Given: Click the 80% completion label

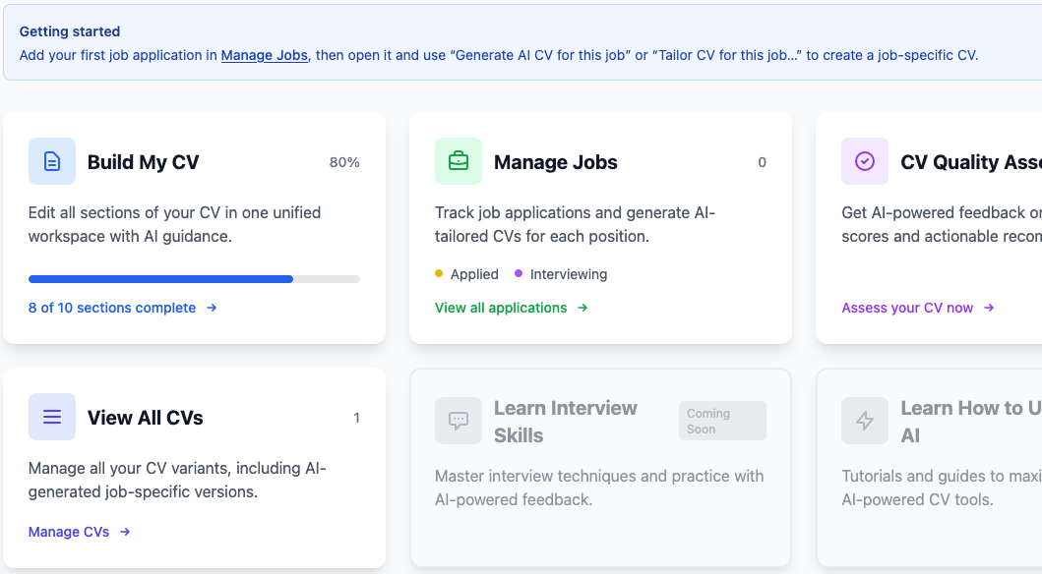Looking at the screenshot, I should 344,161.
